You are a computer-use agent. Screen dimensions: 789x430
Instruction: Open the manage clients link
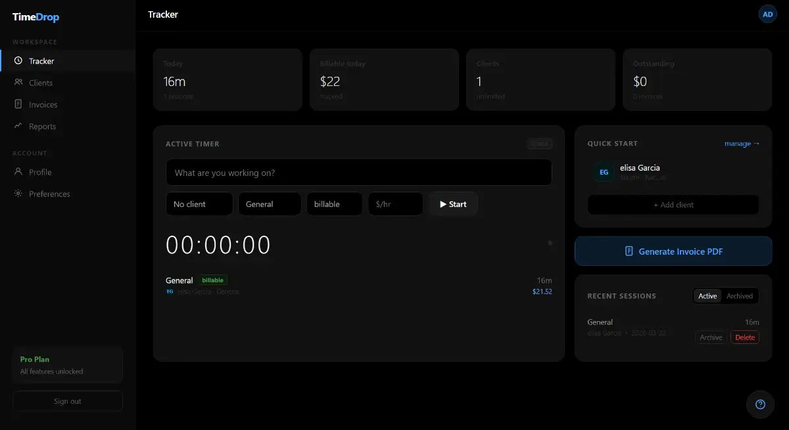[x=742, y=144]
